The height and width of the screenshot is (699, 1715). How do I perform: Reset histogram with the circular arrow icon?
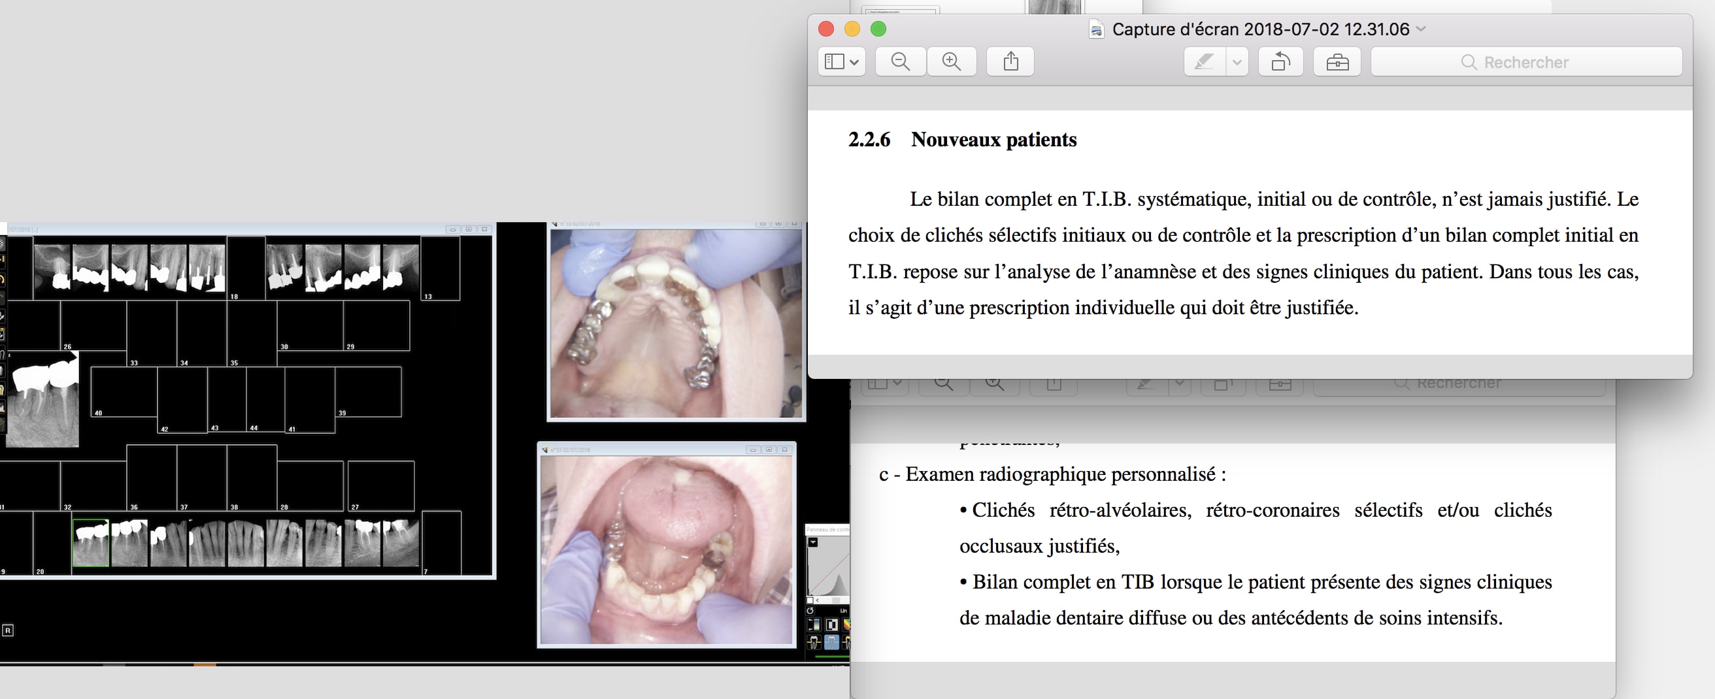pos(810,610)
